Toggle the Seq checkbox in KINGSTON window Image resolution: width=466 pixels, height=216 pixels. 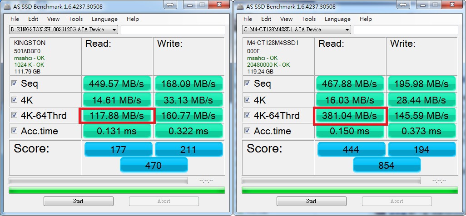click(14, 83)
